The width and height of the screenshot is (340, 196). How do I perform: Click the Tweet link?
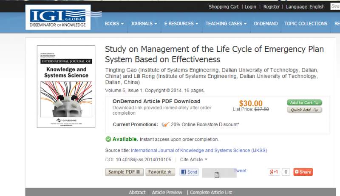[240, 171]
